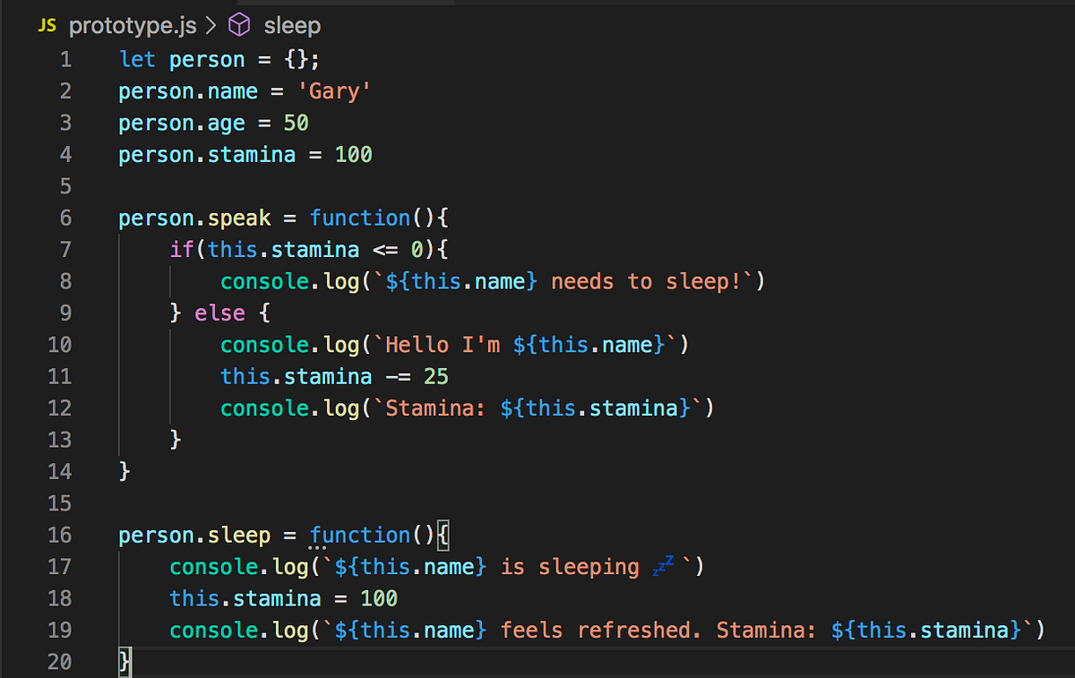Select the prototype.js breadcrumb entry
This screenshot has height=678, width=1075.
[133, 25]
